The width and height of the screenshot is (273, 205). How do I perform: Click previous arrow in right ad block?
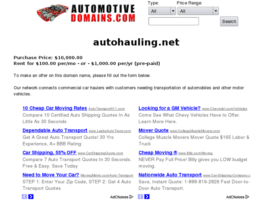(140, 197)
